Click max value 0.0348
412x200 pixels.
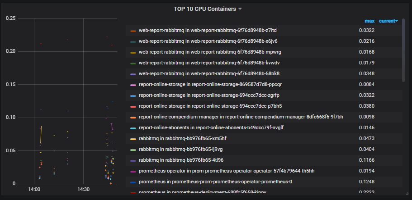click(367, 74)
